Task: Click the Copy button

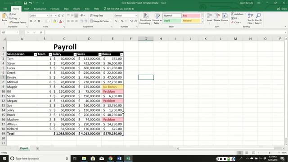Action: pyautogui.click(x=13, y=18)
